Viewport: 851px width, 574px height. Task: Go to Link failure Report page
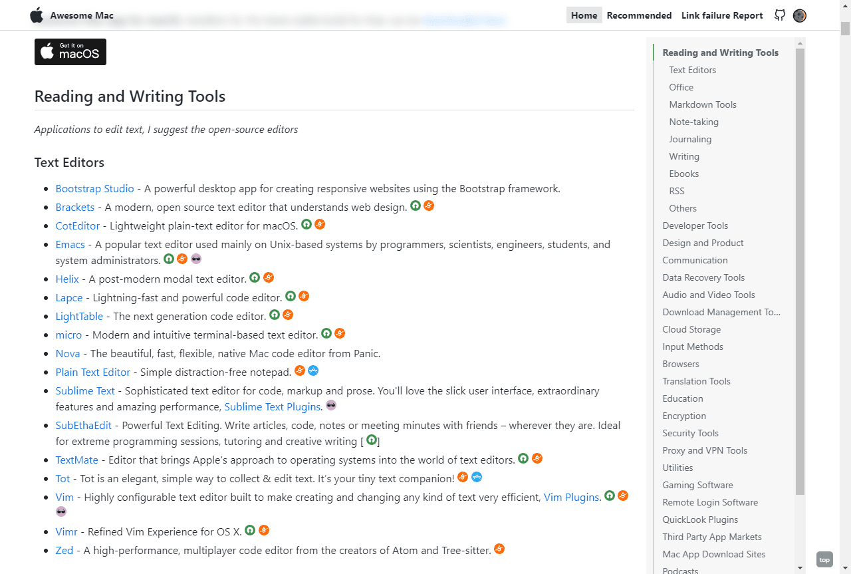(722, 15)
